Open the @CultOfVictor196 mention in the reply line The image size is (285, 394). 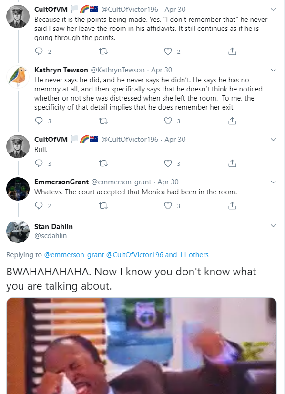135,255
